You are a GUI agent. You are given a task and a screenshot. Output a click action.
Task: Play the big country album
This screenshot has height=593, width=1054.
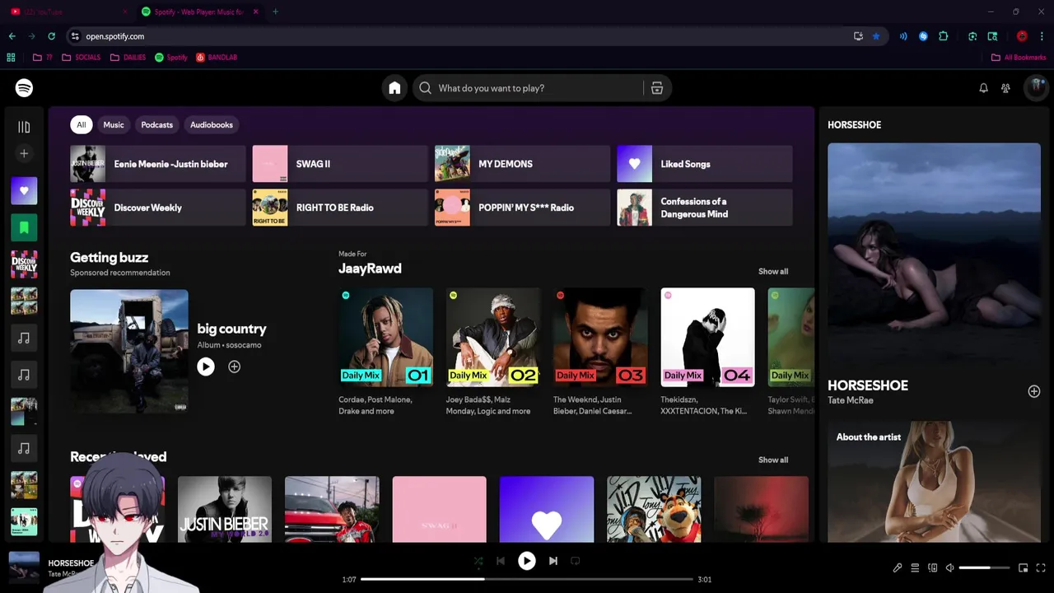click(x=206, y=367)
